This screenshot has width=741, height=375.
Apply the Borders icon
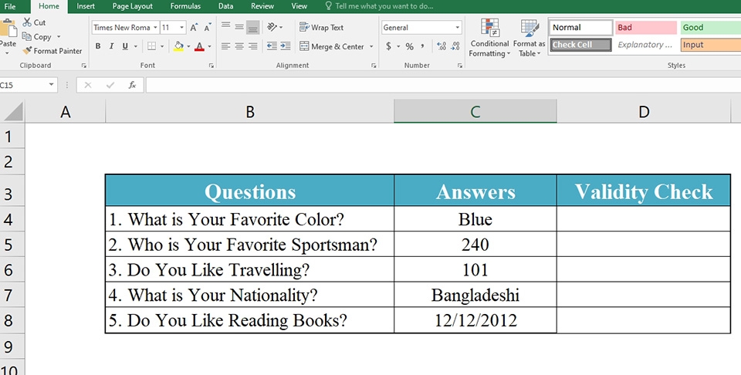[152, 46]
